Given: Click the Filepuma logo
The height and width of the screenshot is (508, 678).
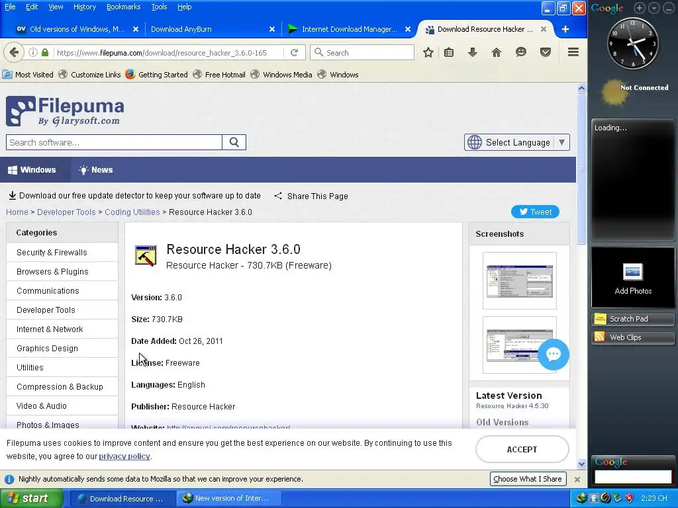Looking at the screenshot, I should 65,111.
